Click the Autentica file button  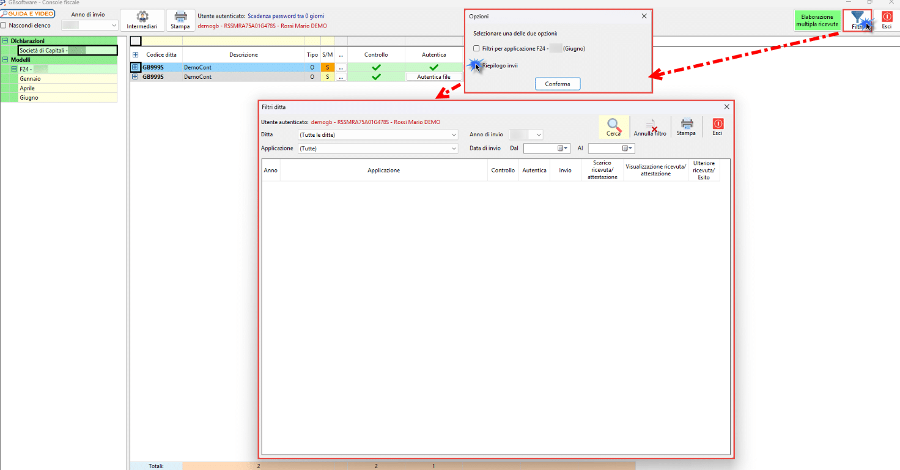pos(433,77)
